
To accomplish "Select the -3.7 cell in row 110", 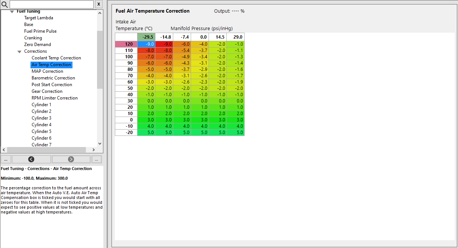I will [x=200, y=50].
